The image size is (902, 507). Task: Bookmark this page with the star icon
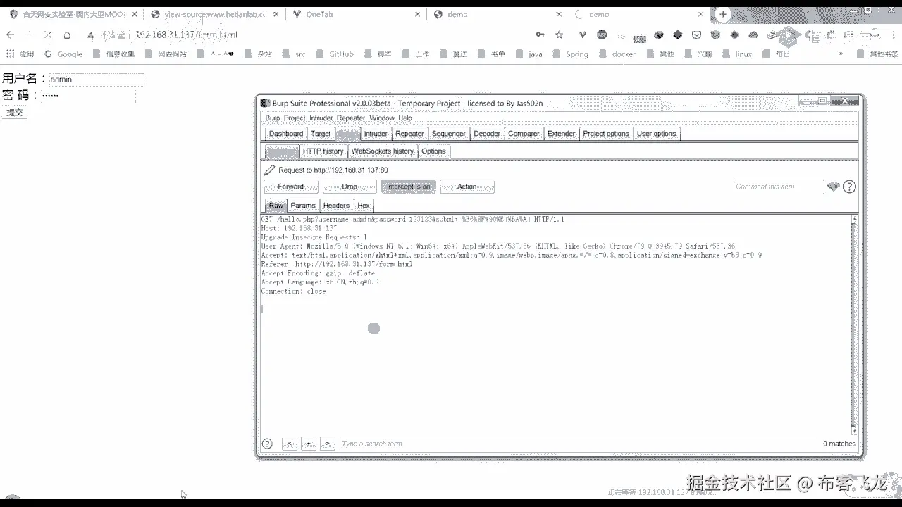pos(559,35)
